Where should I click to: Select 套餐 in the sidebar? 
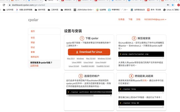tap(33, 52)
